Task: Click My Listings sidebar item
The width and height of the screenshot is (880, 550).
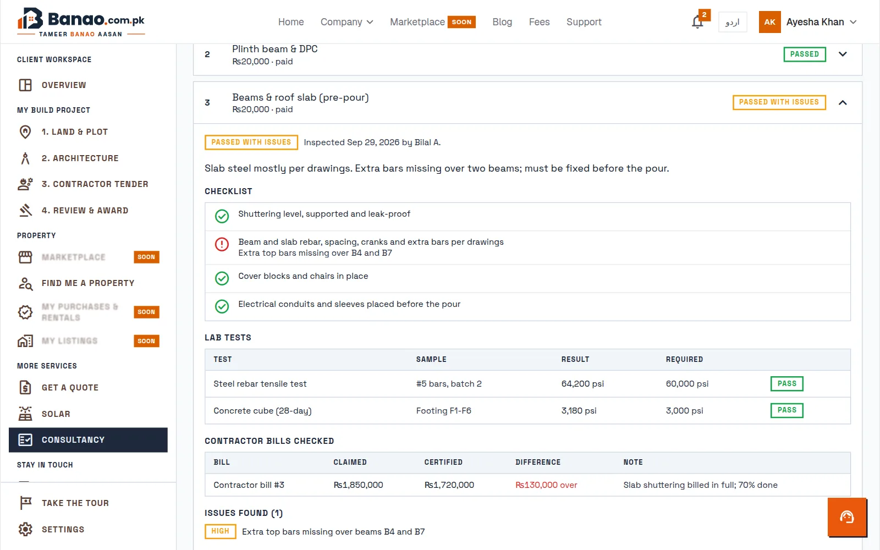Action: click(88, 341)
